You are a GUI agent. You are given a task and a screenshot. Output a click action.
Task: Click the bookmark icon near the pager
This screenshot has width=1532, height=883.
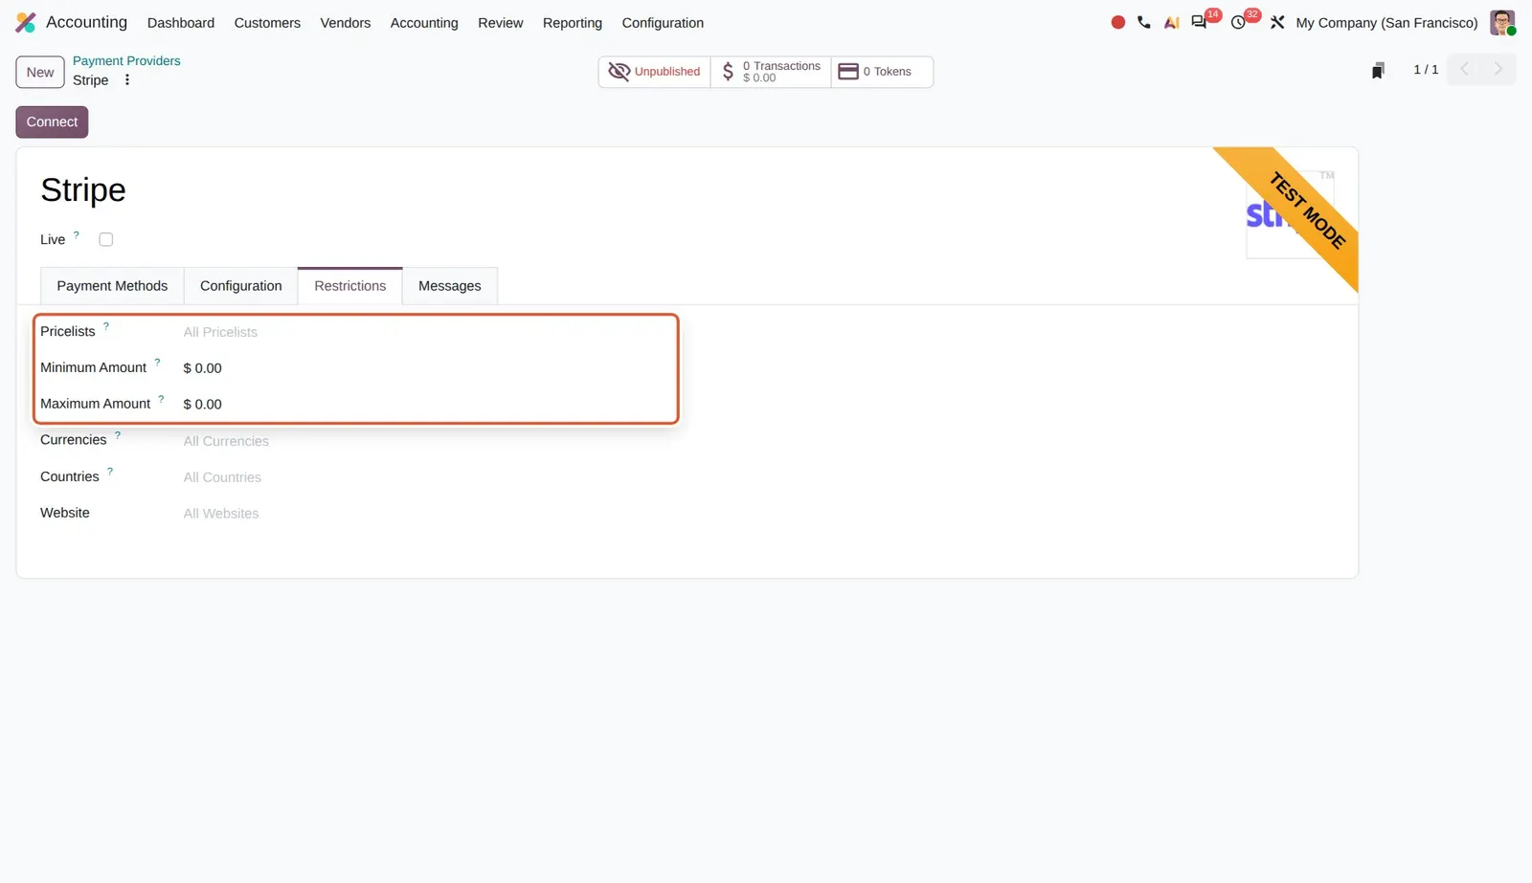[x=1378, y=71]
